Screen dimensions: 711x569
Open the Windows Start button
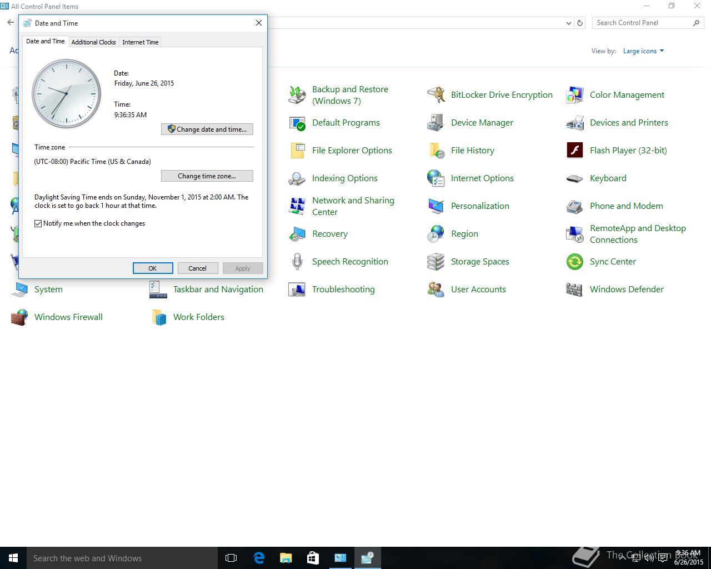tap(13, 558)
